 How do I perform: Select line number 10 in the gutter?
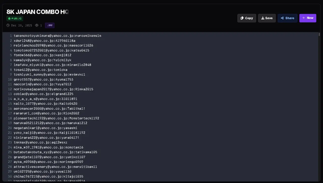(10, 79)
